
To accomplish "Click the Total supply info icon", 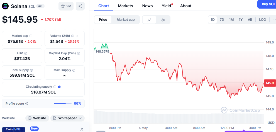I will tap(31, 70).
